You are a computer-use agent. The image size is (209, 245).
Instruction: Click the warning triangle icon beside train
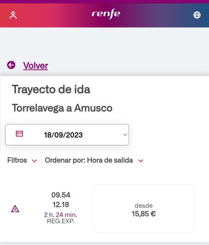[x=15, y=209]
